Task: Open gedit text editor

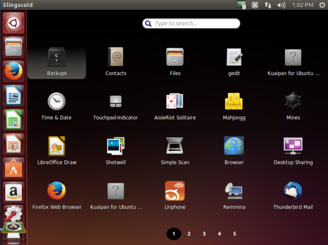Action: click(234, 62)
